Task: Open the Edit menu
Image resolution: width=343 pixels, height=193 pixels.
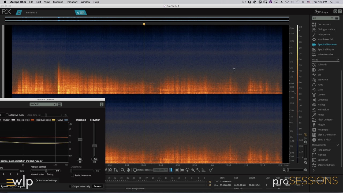Action: (39, 2)
